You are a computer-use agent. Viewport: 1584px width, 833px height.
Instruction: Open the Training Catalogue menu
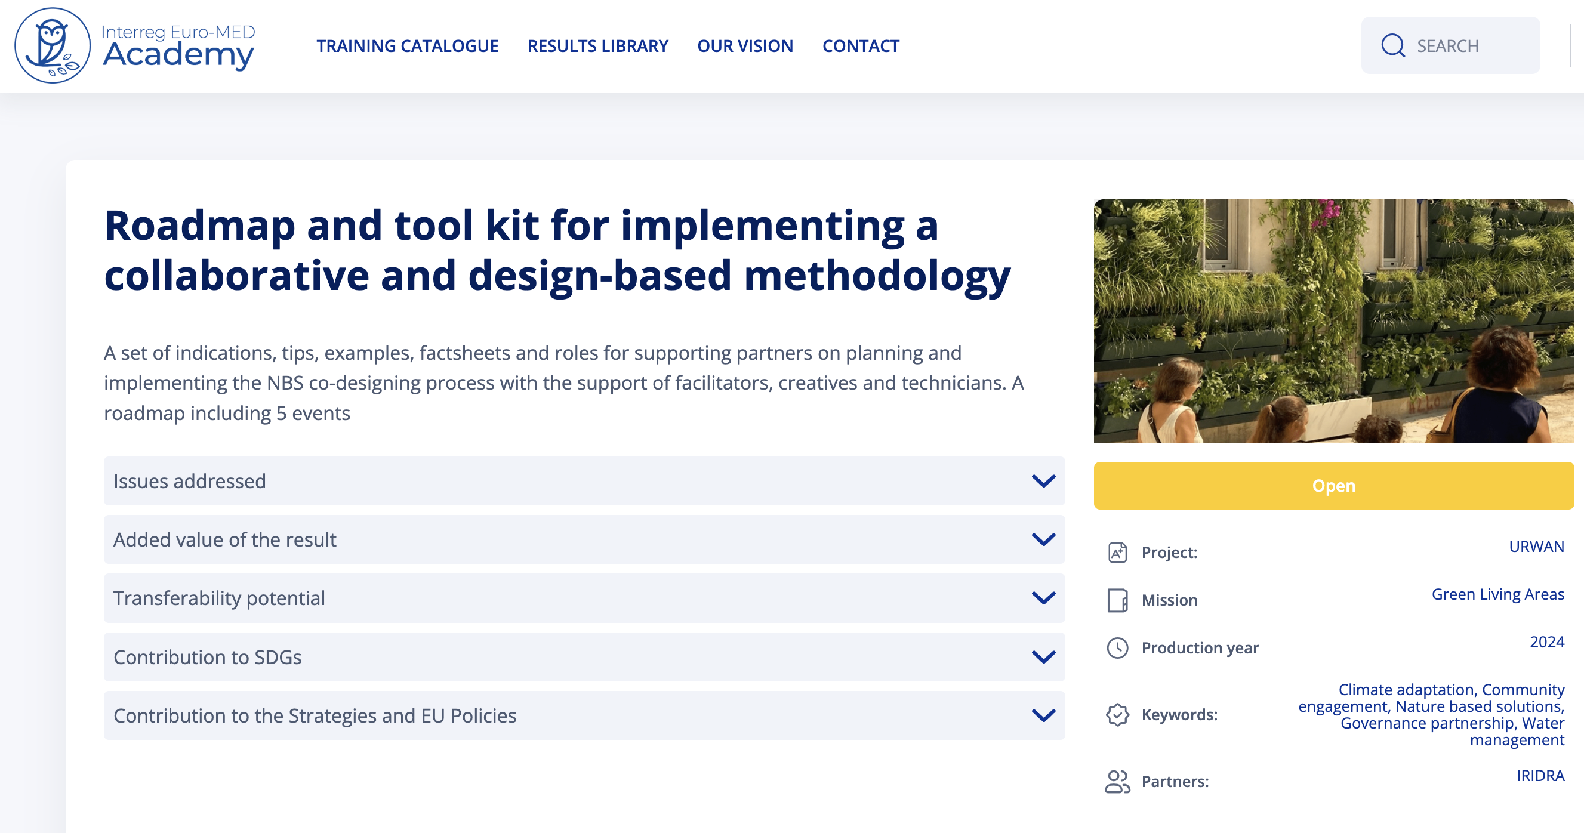point(407,46)
